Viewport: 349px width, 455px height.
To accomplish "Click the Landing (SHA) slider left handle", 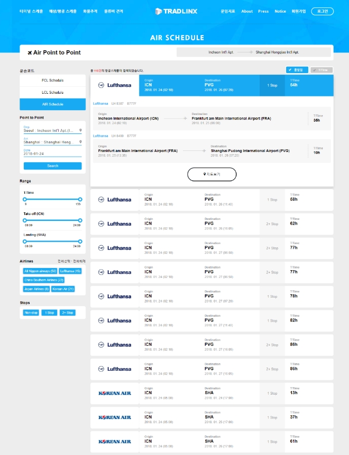I will tap(25, 242).
